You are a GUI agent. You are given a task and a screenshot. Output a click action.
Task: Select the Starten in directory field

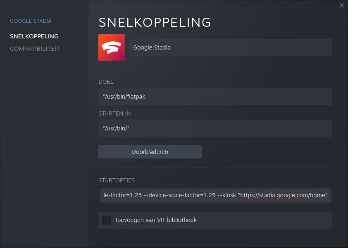pos(215,128)
